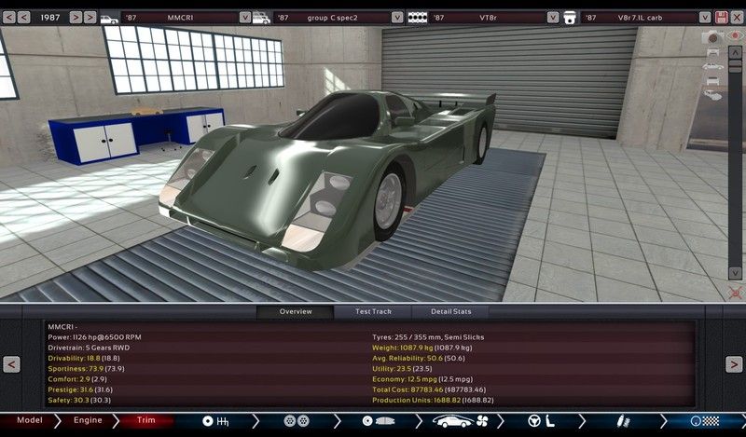746x437 pixels.
Task: Open the final testing checkered flag section
Action: pos(705,421)
